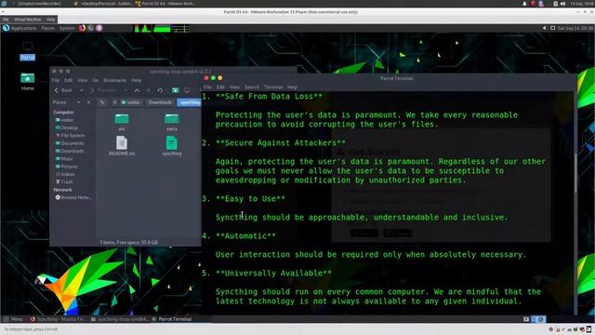
Task: Expand the Forward history dropdown arrow
Action: (x=126, y=90)
